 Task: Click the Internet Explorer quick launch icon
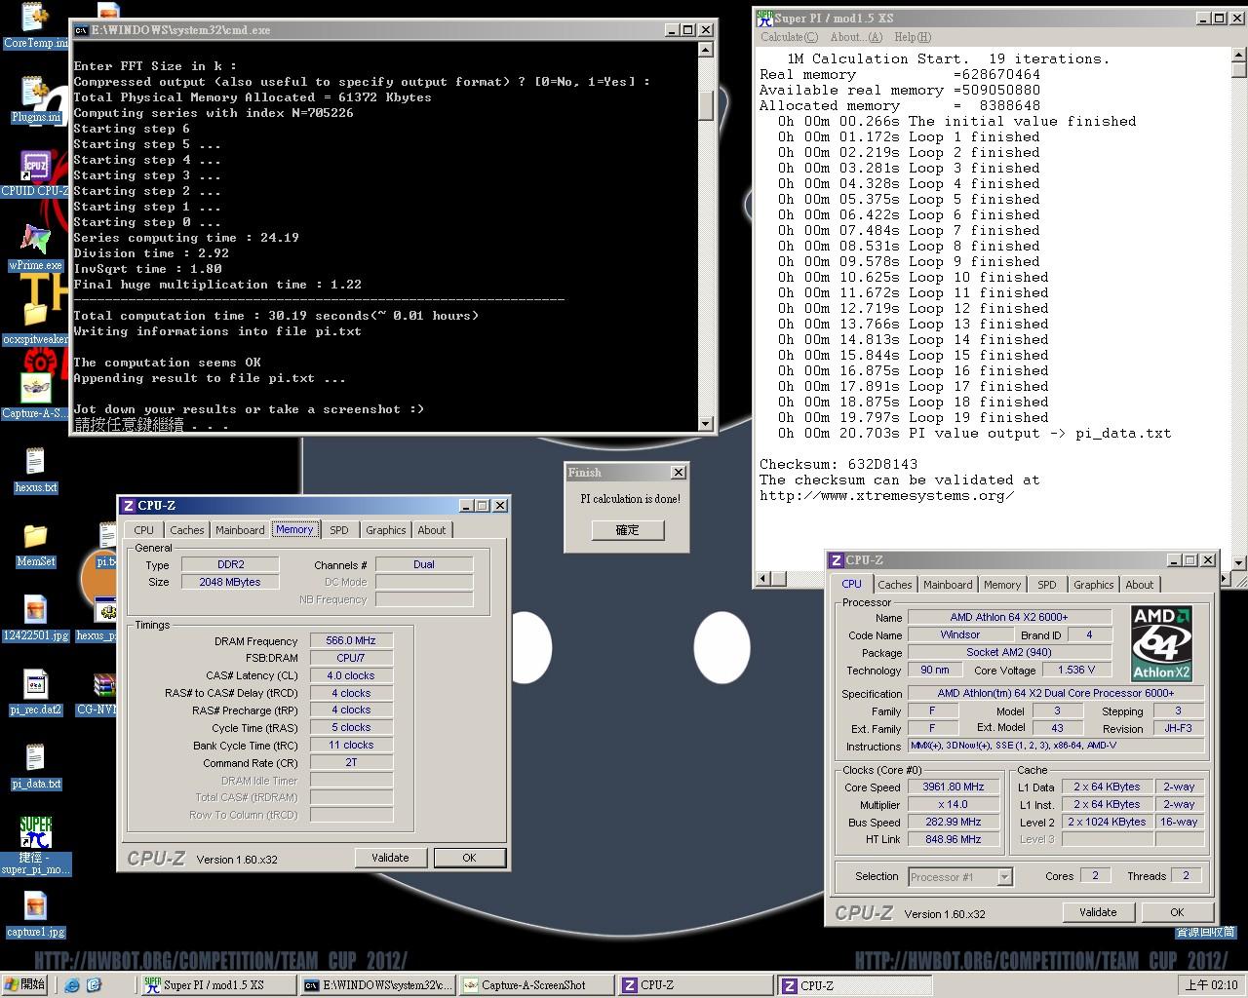pyautogui.click(x=72, y=985)
